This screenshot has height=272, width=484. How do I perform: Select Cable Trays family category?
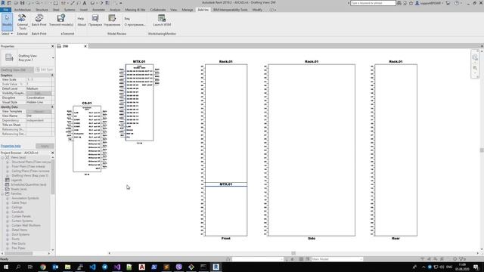pyautogui.click(x=19, y=202)
